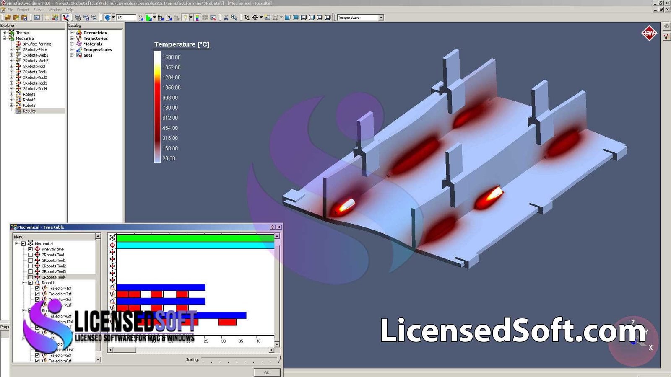The image size is (671, 377).
Task: Open the Project menu
Action: tap(23, 10)
